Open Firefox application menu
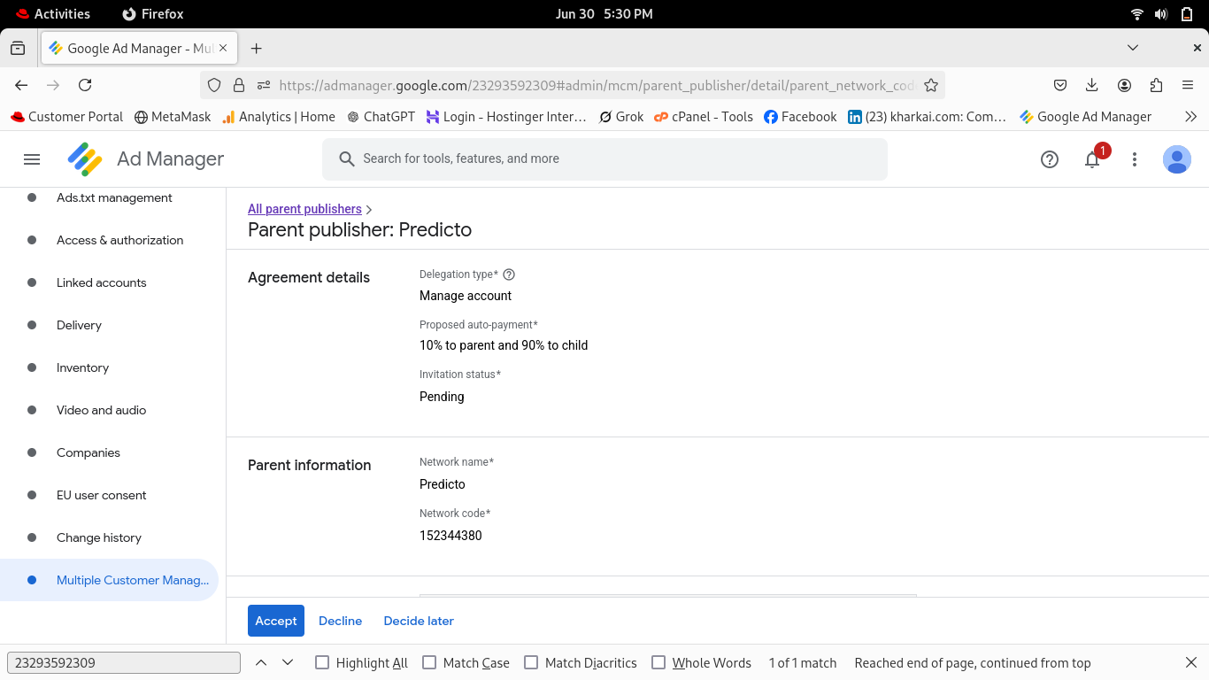Viewport: 1209px width, 680px height. [x=1188, y=85]
